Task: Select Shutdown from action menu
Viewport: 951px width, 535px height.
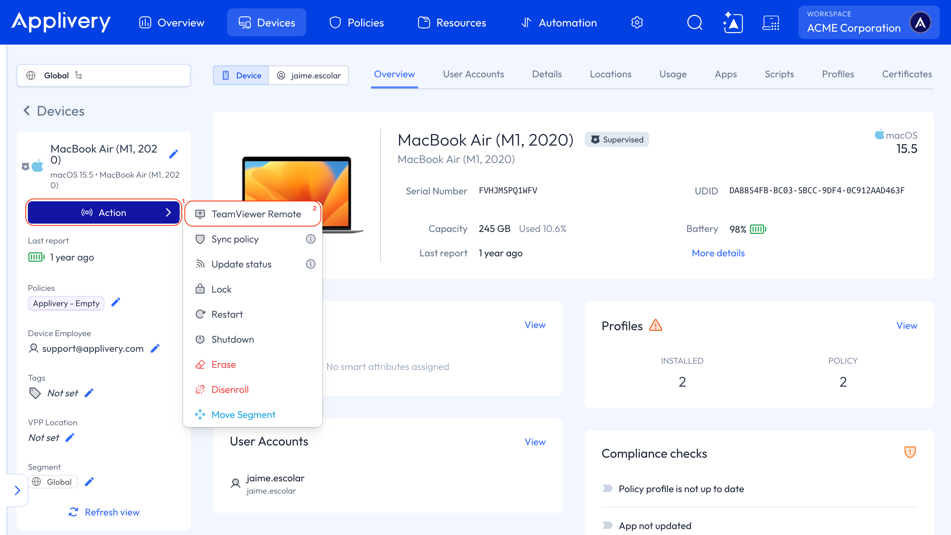Action: click(253, 340)
